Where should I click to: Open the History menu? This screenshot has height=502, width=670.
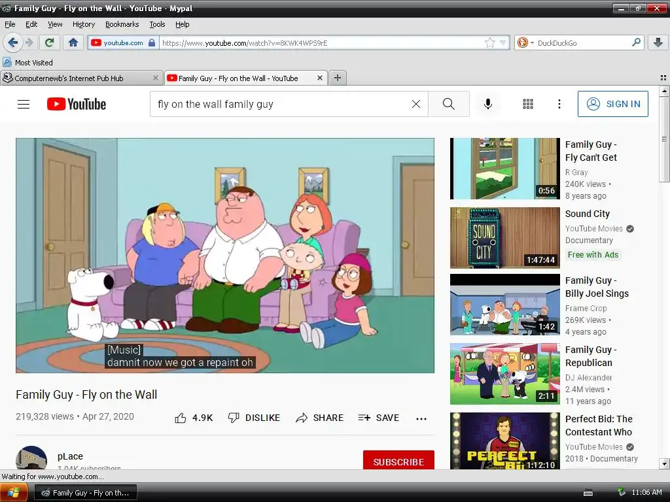[84, 24]
